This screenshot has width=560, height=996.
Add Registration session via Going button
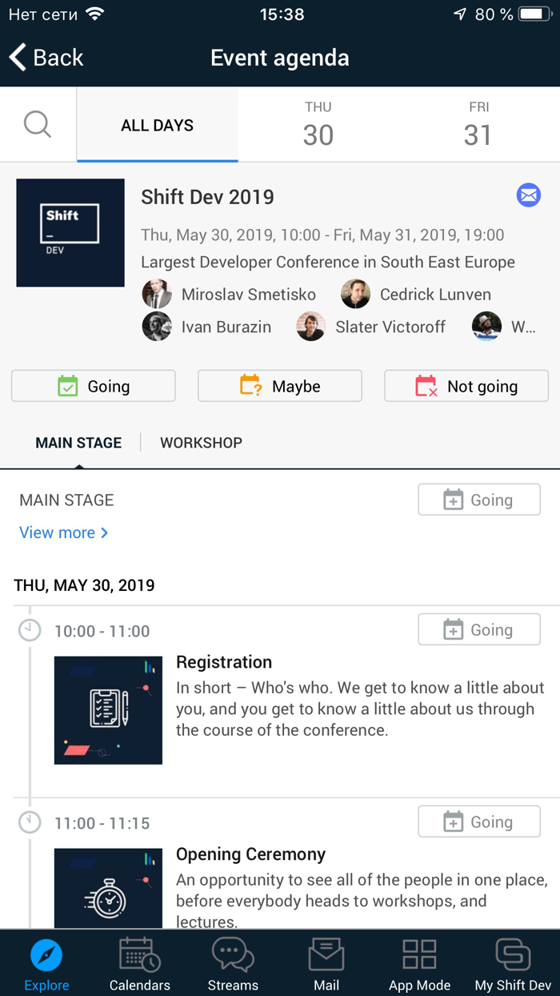tap(479, 630)
